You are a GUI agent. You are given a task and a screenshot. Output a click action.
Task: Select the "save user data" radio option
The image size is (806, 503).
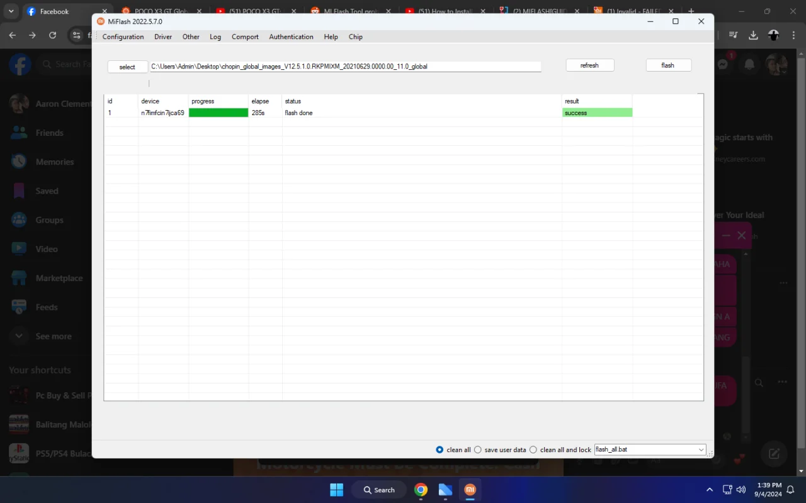tap(477, 450)
